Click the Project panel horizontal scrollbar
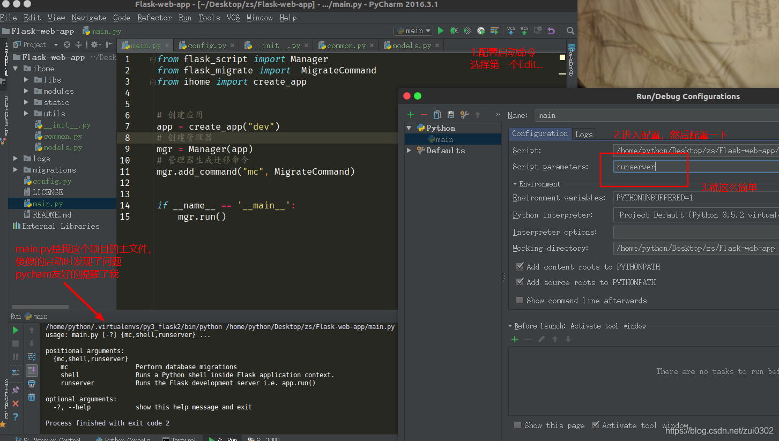 40,307
